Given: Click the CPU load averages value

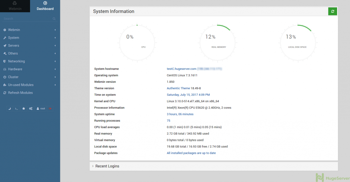Looking at the screenshot, I should coord(194,127).
